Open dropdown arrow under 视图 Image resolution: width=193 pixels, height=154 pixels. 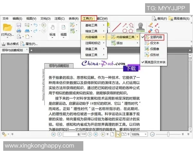(x=63, y=38)
